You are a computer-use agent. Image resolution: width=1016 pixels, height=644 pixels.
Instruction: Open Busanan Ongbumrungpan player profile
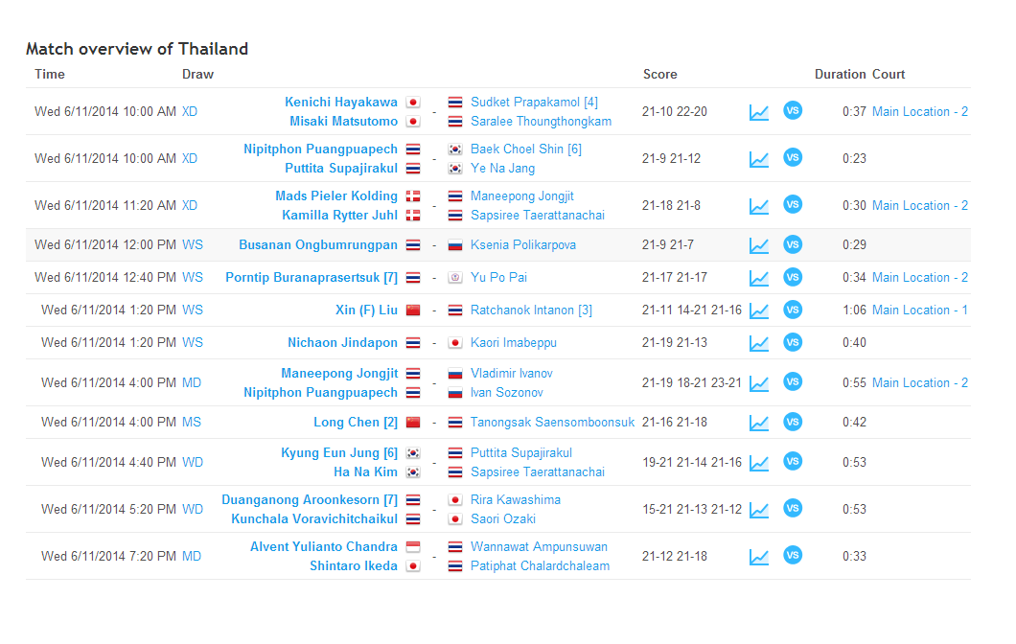(x=317, y=245)
